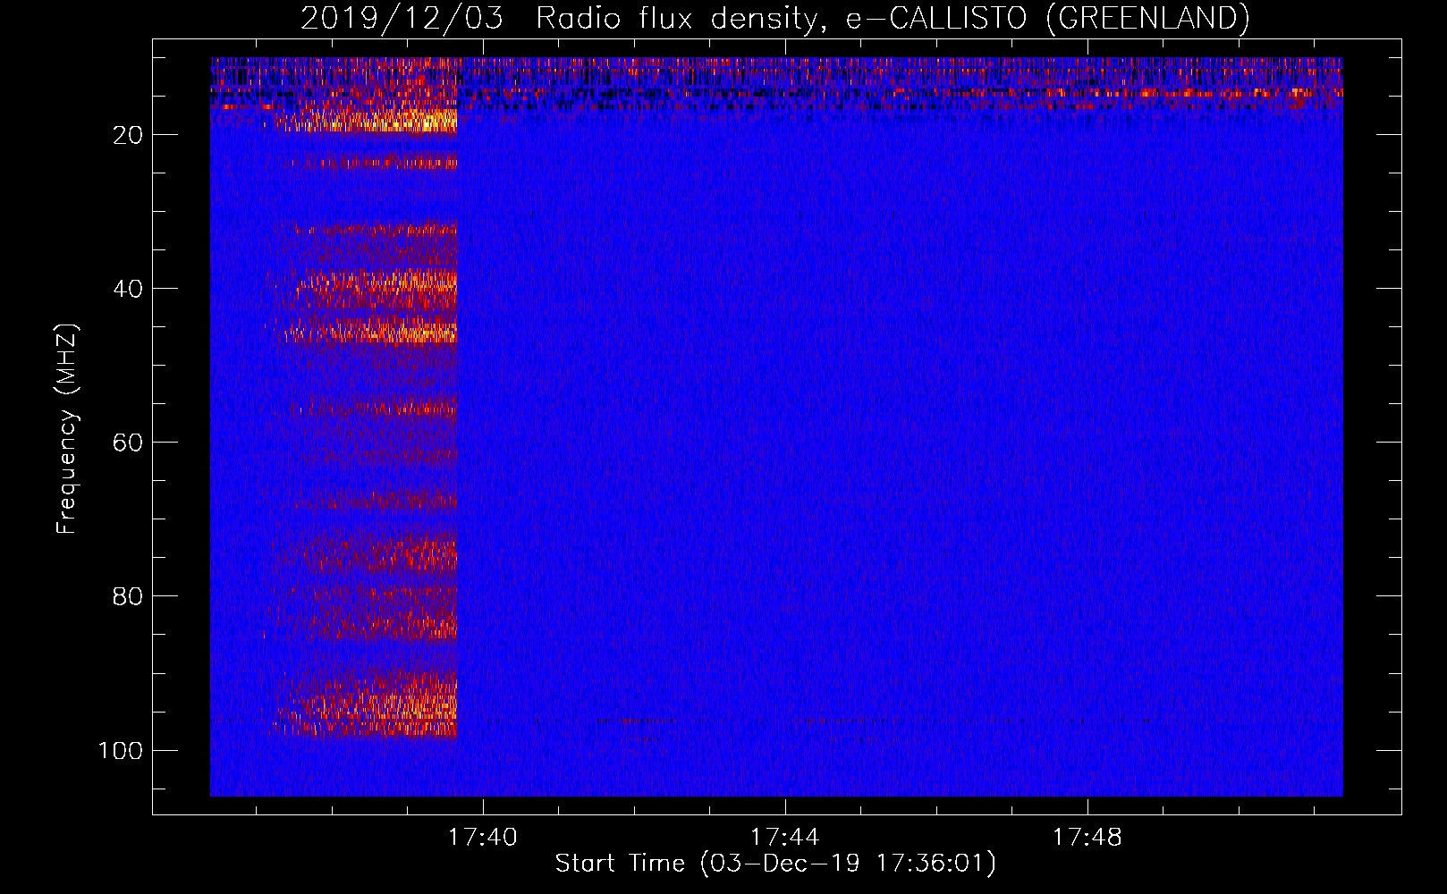Click the 20 frequency tick label

[128, 135]
